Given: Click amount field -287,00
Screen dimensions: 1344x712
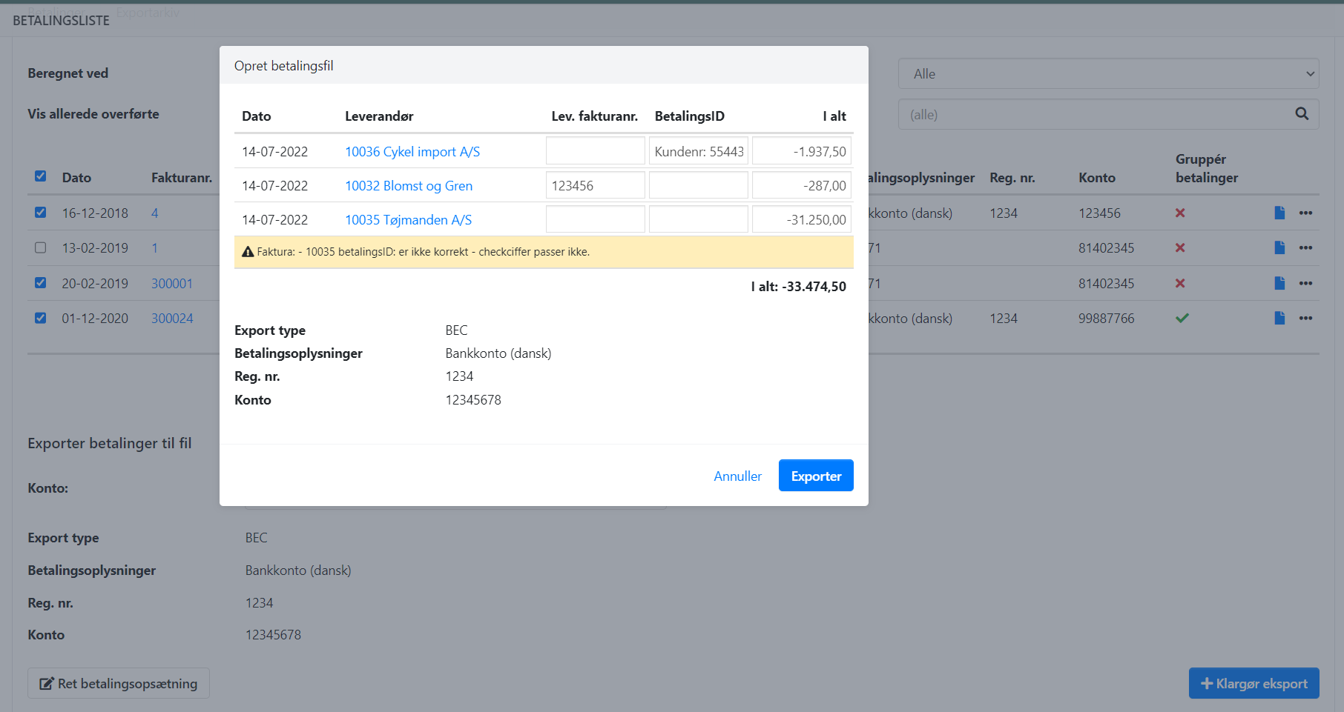Looking at the screenshot, I should coord(802,185).
